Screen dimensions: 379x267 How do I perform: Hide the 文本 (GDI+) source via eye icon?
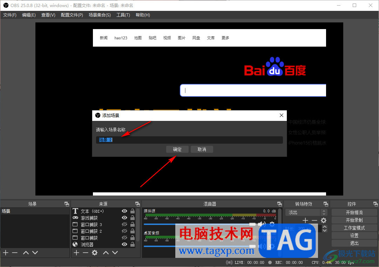pyautogui.click(x=124, y=211)
